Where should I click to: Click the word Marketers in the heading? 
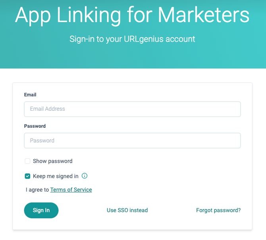tap(204, 15)
